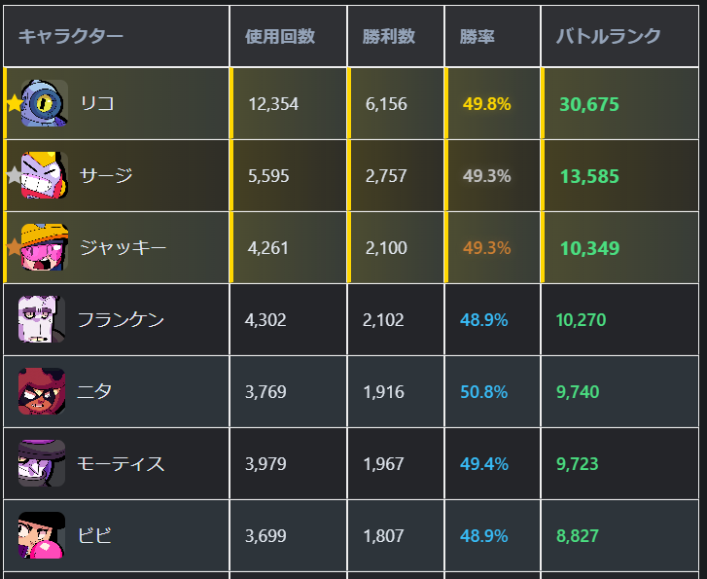This screenshot has width=707, height=579.
Task: Open the フランケン character name link
Action: coord(121,319)
